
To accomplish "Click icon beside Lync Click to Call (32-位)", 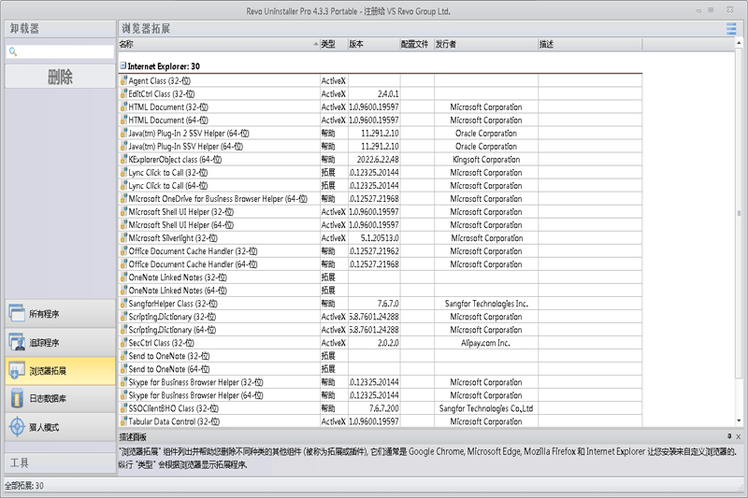I will click(123, 173).
